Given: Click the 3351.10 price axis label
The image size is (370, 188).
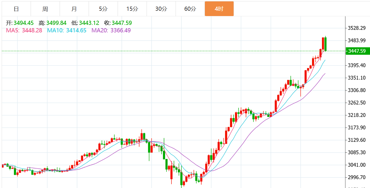Looking at the screenshot, I should coord(357,78).
